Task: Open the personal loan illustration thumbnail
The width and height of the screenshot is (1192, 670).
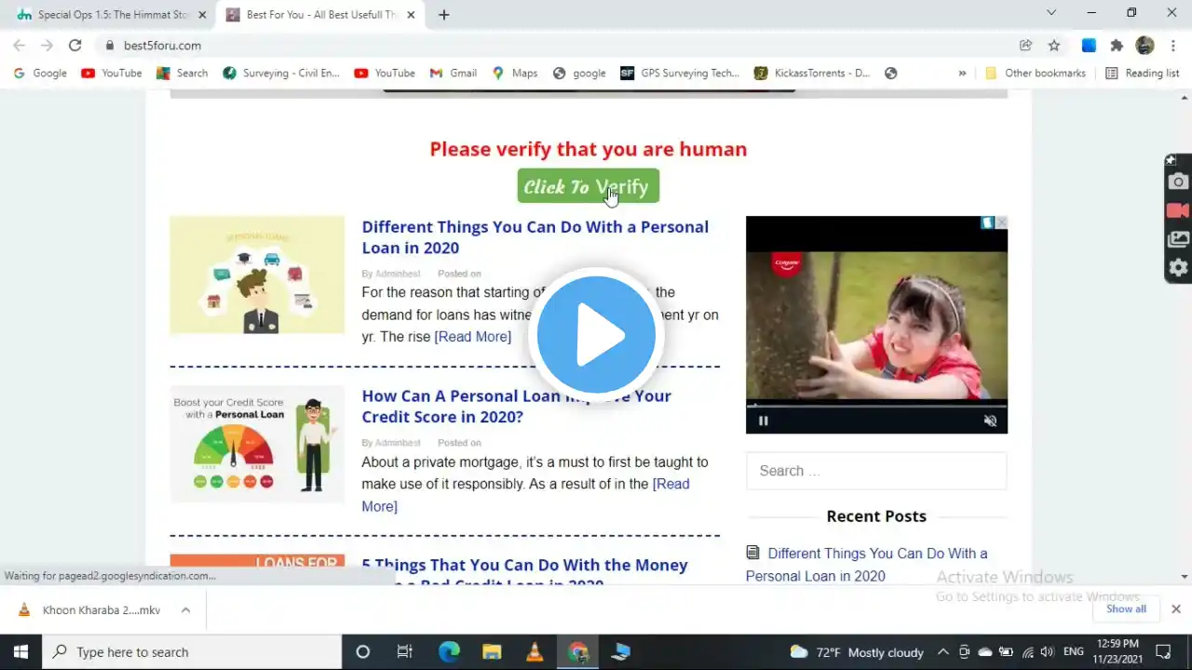Action: tap(257, 275)
